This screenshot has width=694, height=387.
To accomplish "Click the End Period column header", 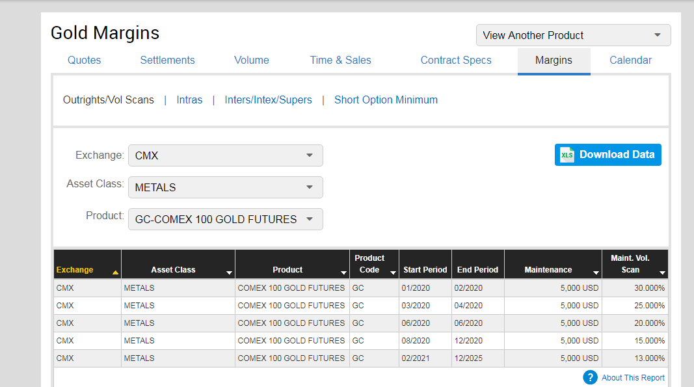I will point(478,264).
